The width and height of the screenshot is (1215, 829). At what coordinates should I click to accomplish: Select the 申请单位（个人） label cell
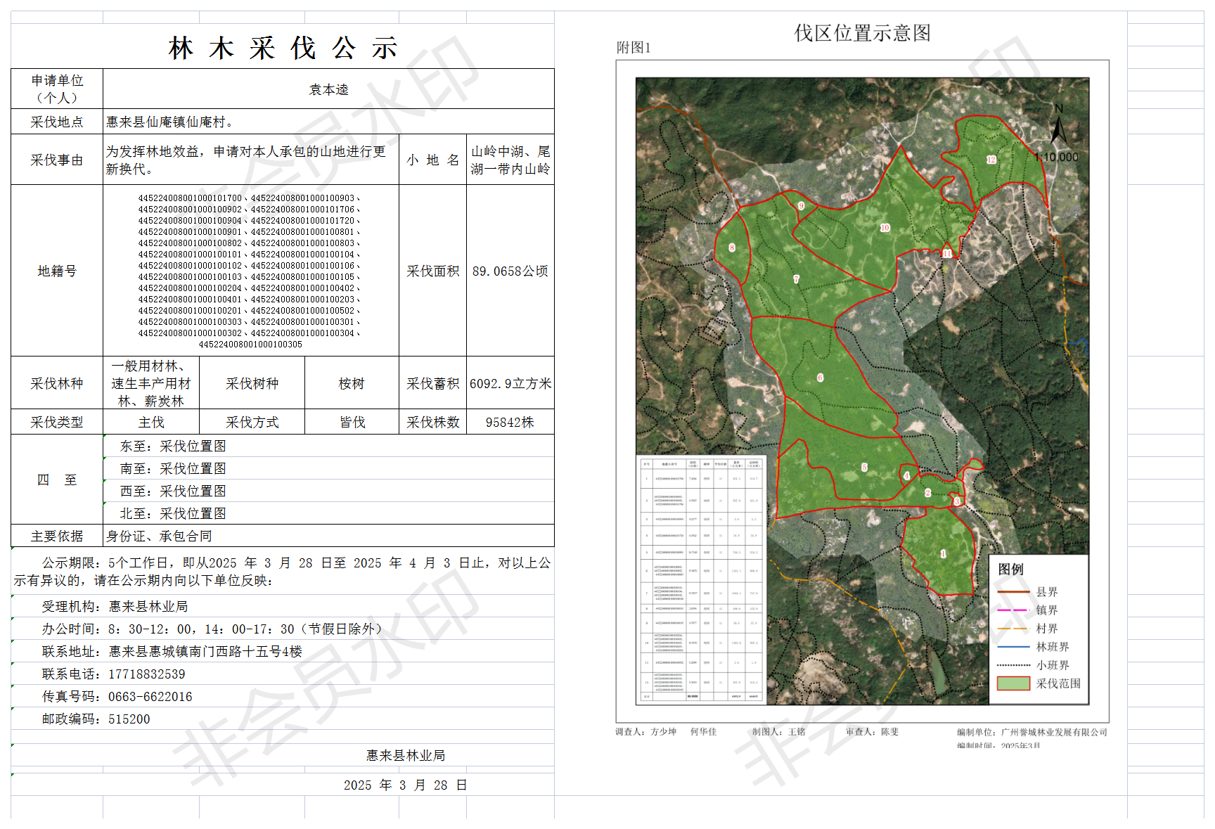coord(57,89)
